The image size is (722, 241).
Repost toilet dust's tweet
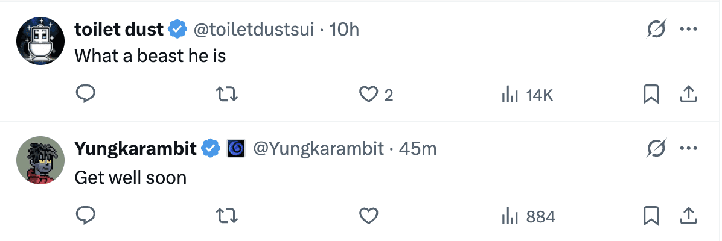tap(227, 95)
